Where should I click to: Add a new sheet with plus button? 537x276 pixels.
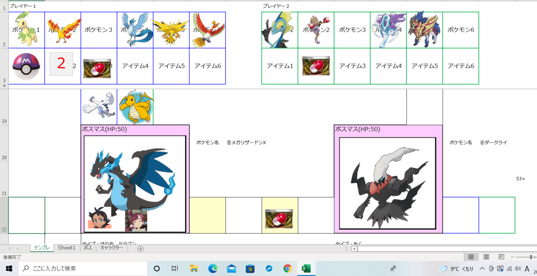141,249
